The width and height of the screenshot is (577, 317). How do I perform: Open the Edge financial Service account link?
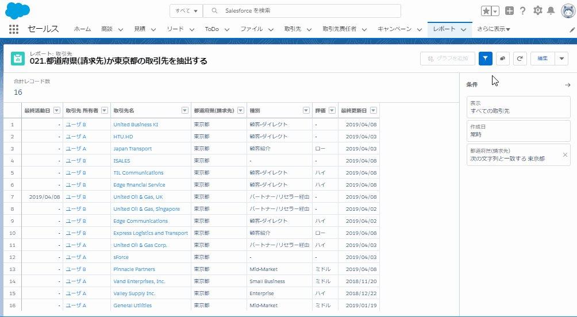click(139, 185)
